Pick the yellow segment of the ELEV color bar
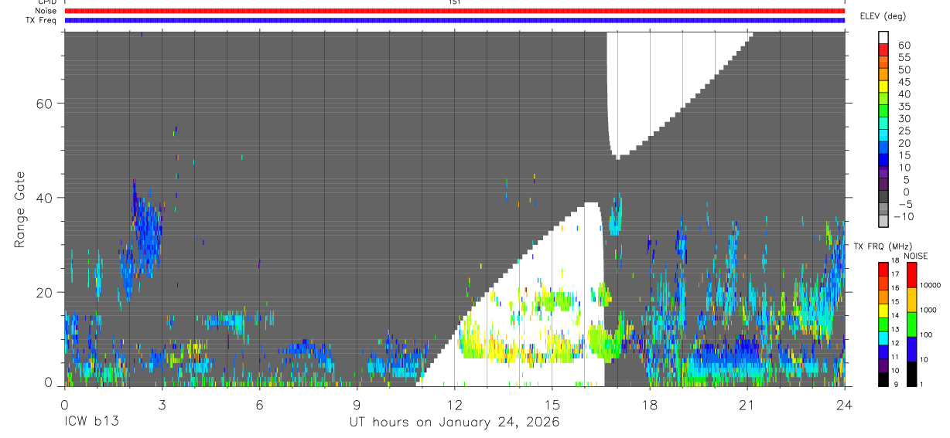 [x=883, y=85]
